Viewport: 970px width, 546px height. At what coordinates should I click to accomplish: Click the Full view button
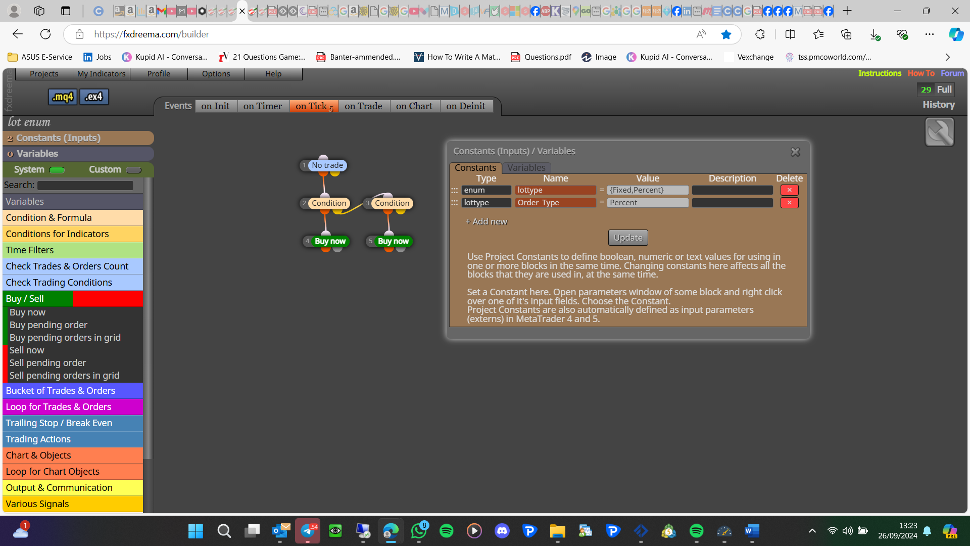[944, 89]
